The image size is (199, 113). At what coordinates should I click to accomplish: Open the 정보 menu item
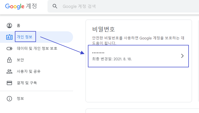[20, 98]
